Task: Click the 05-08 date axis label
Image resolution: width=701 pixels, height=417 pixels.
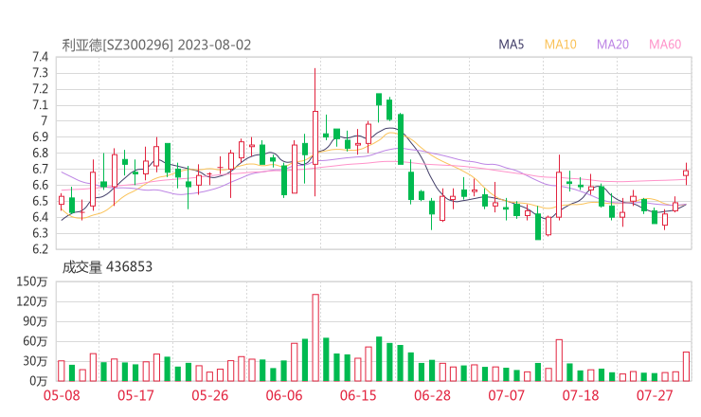Action: tap(62, 395)
